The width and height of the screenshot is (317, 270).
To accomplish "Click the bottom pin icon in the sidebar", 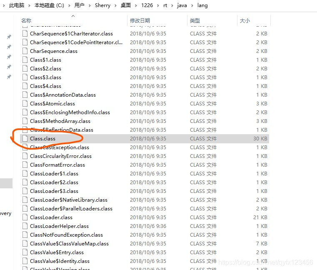I will coord(9,77).
